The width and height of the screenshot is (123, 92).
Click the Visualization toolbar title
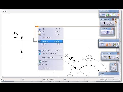coord(104,11)
